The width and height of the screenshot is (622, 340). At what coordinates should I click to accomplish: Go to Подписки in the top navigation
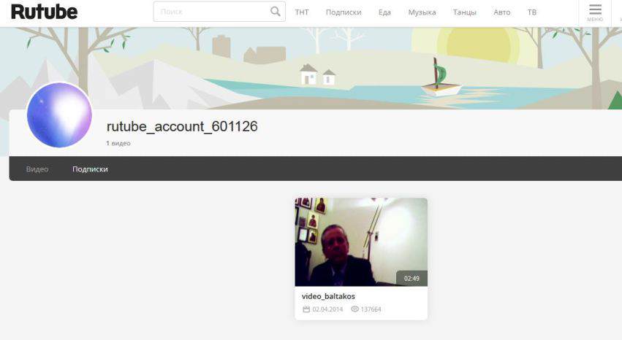pos(344,12)
